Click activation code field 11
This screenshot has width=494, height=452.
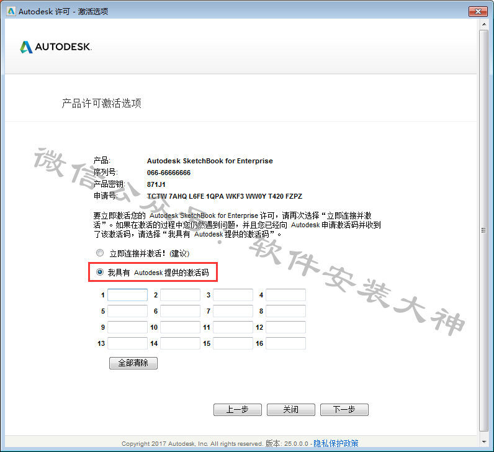pyautogui.click(x=233, y=327)
